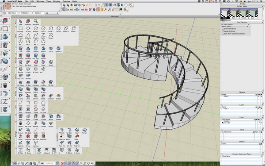
Task: Choose the Polygon draw tool
Action: [35, 29]
